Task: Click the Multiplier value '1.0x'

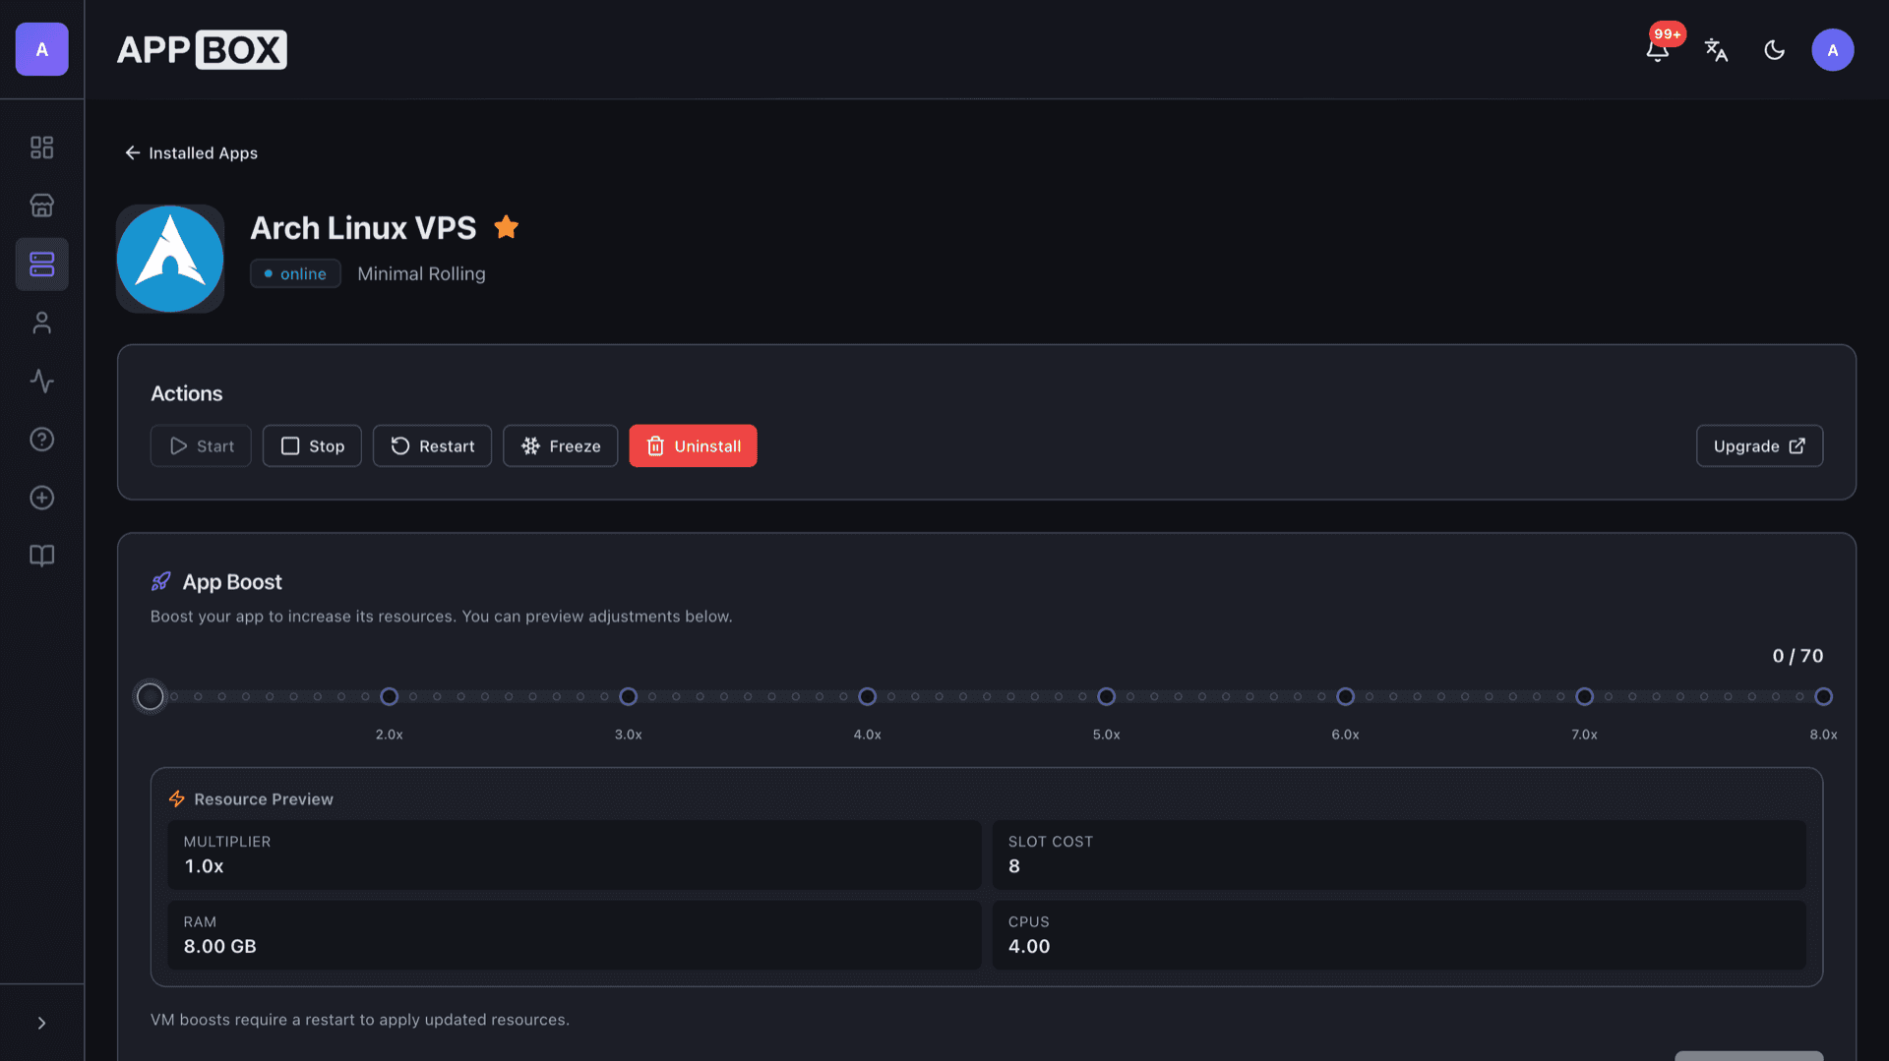Action: pos(204,866)
